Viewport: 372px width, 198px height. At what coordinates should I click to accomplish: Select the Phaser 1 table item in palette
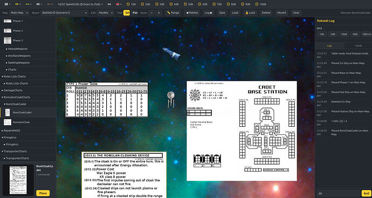28,21
